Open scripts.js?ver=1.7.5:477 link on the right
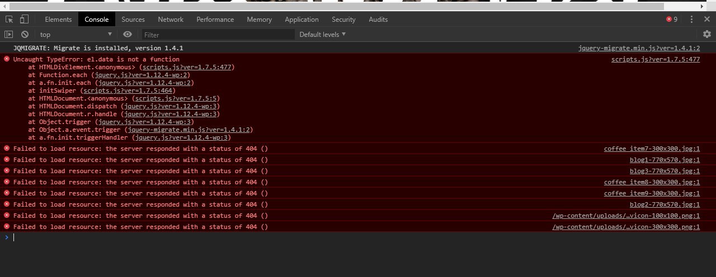 coord(656,59)
